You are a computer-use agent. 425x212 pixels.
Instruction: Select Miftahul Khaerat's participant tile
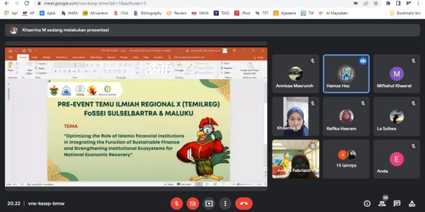[397, 74]
